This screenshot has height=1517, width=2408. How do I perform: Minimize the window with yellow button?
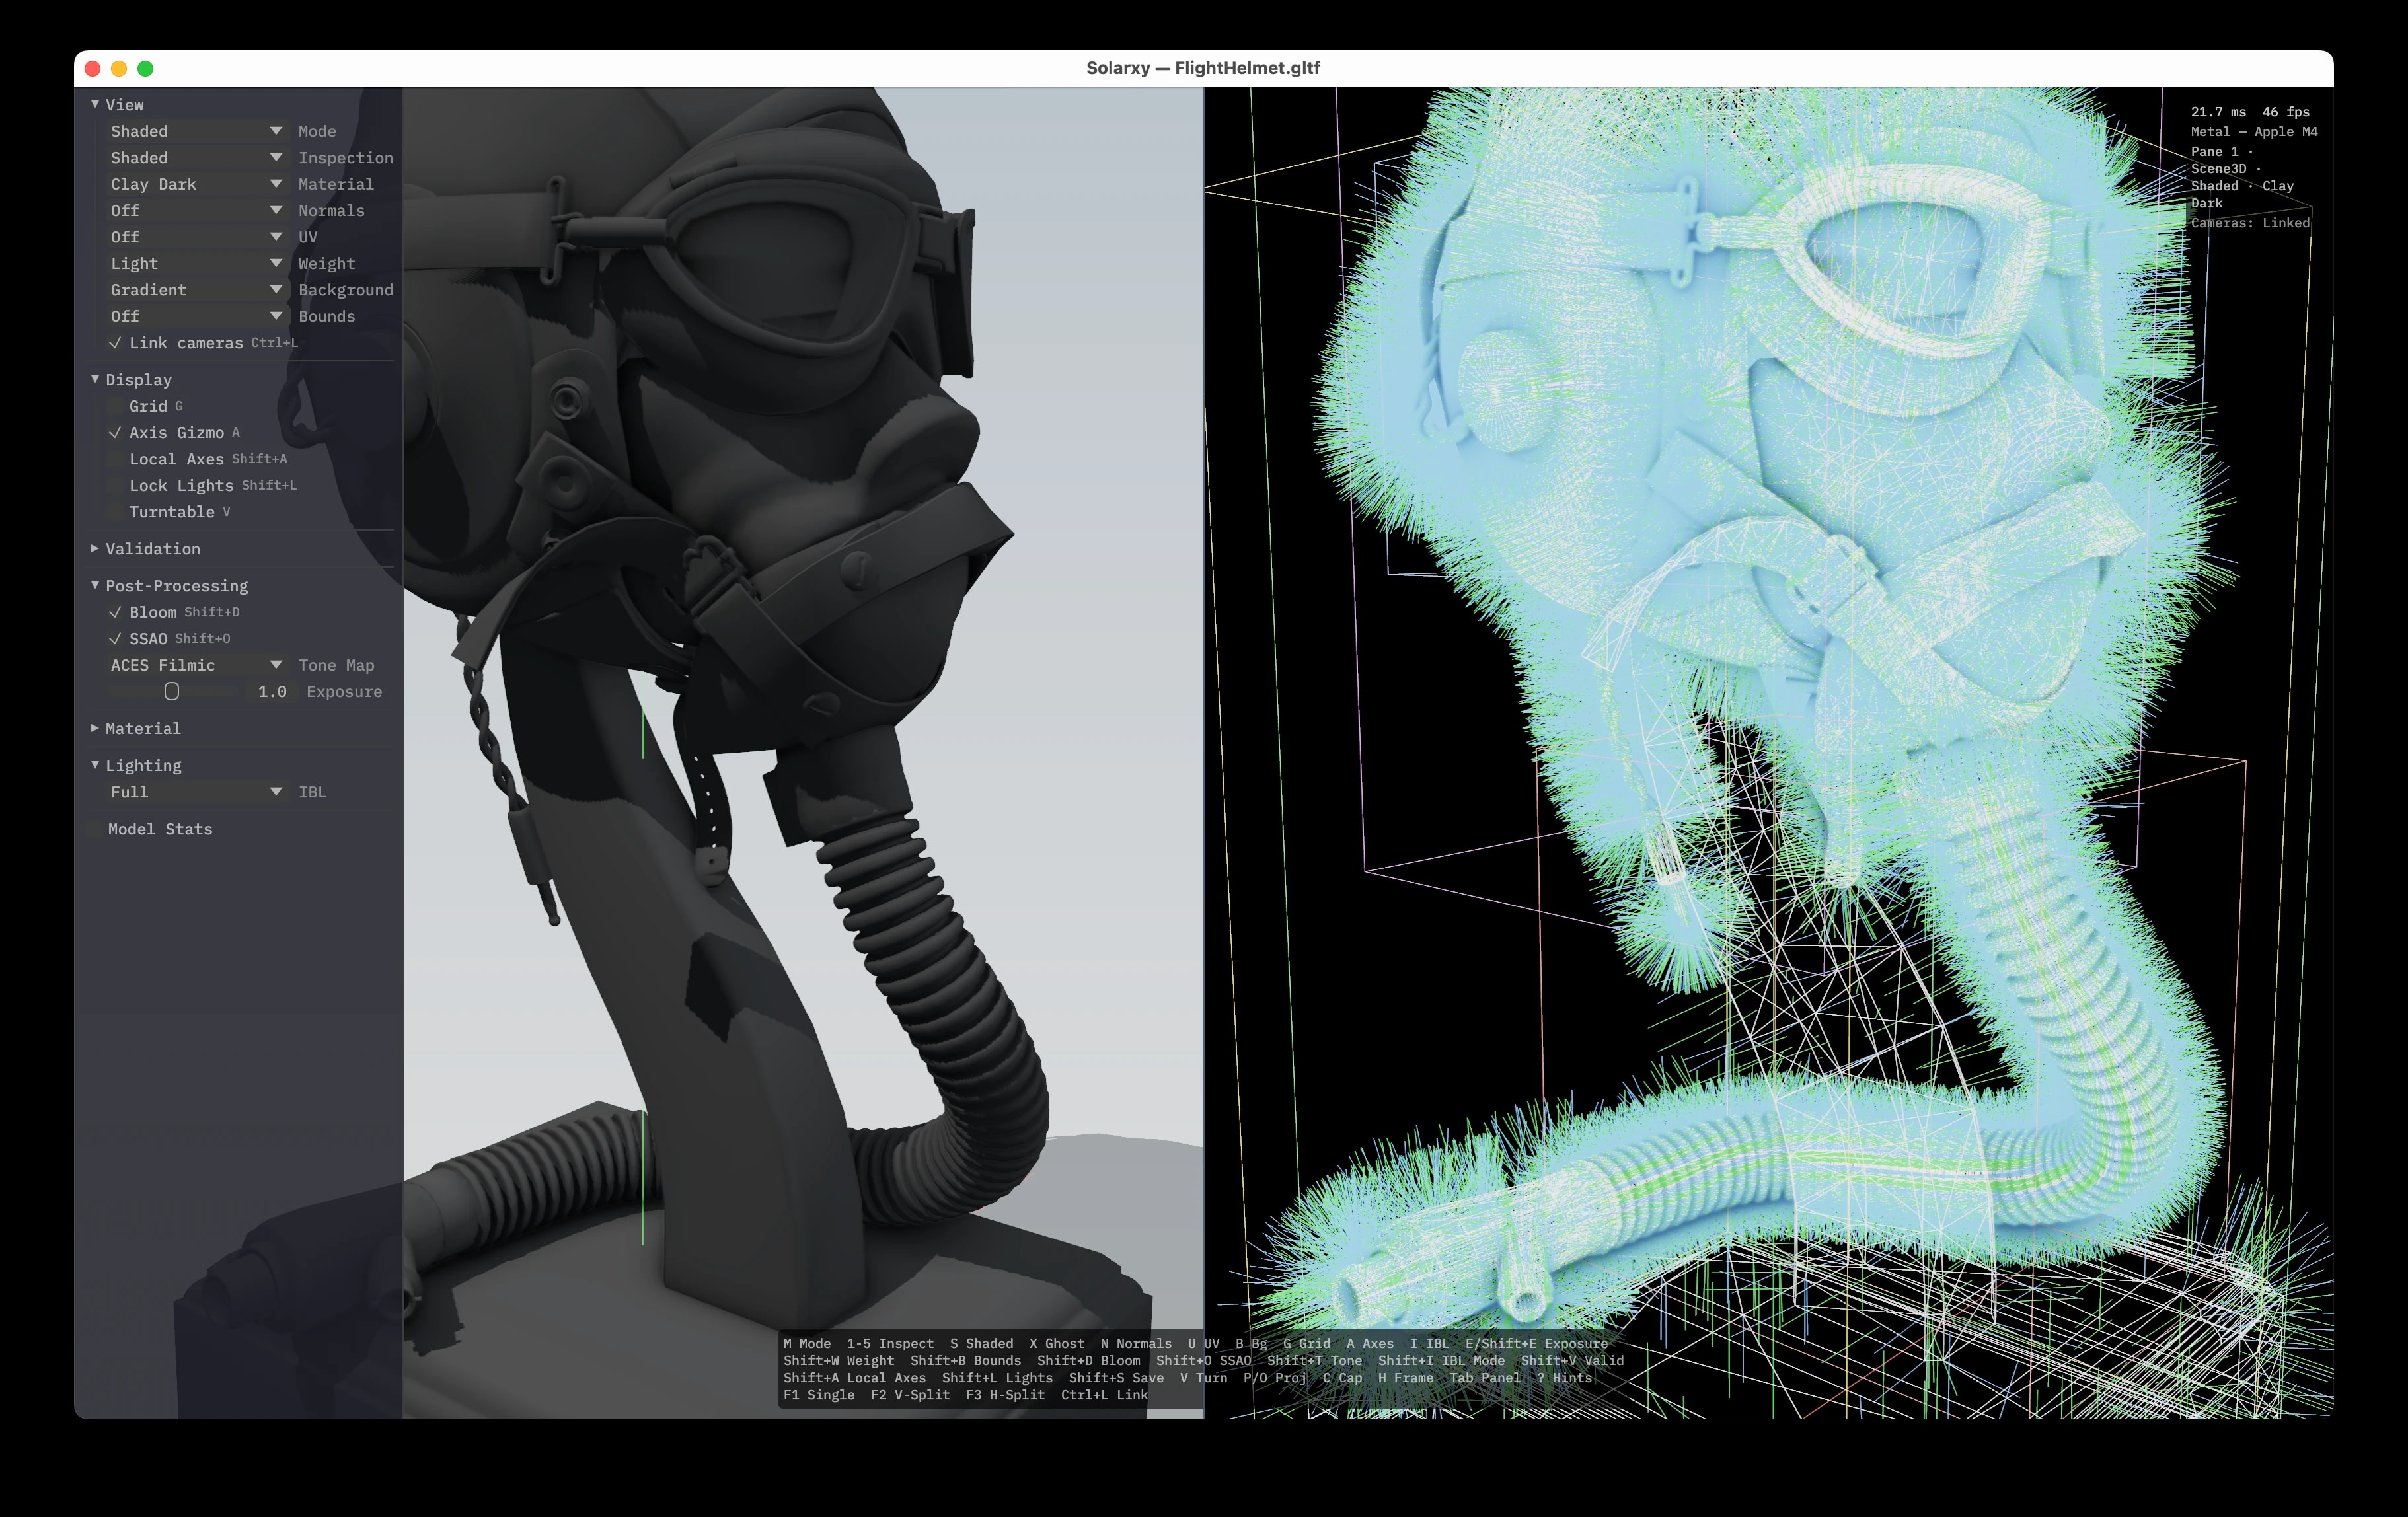[x=119, y=68]
